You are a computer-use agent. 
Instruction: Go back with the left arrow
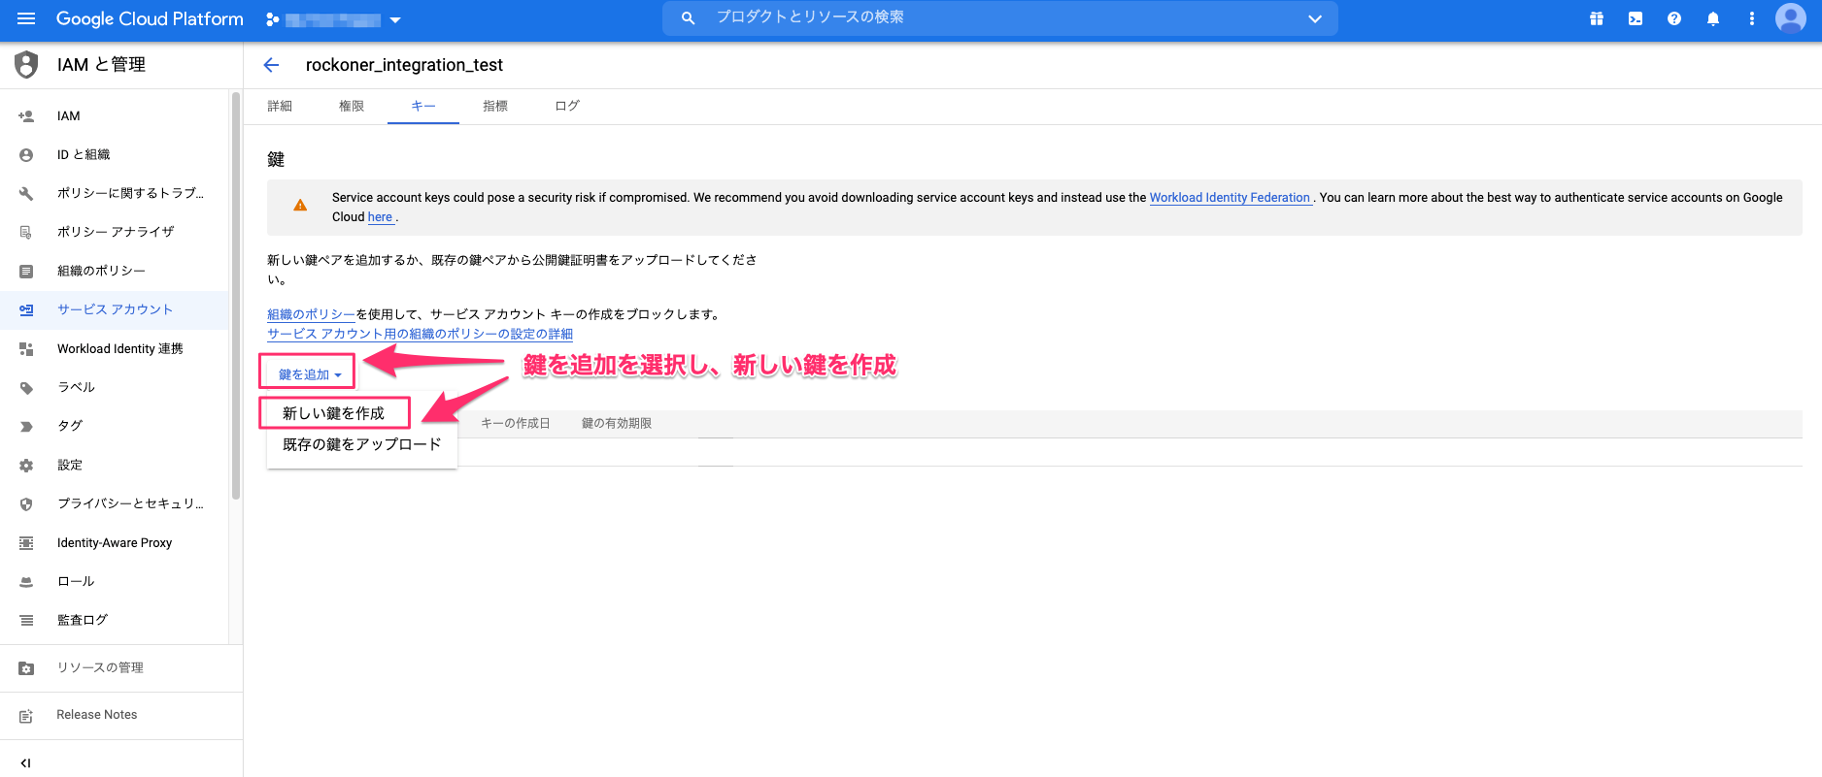[x=271, y=65]
